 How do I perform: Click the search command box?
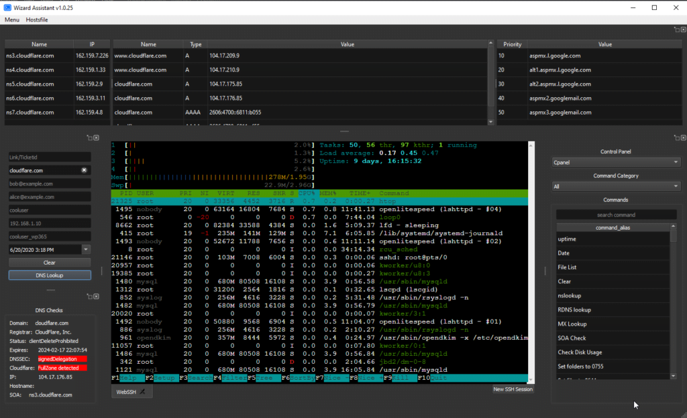click(616, 214)
